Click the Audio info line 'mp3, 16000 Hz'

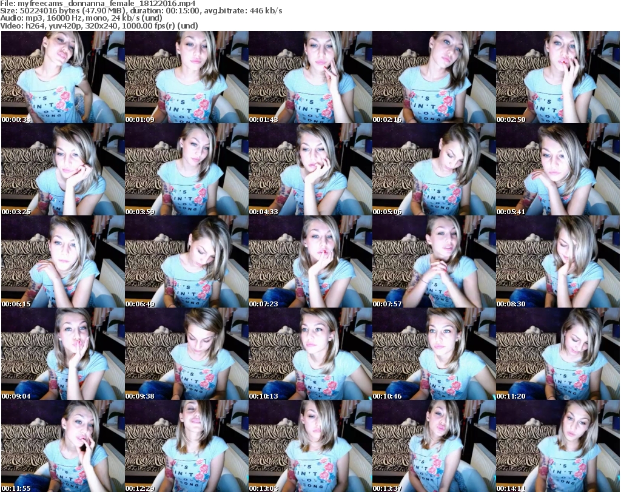click(x=81, y=18)
